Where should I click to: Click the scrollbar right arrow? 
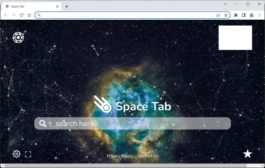[x=263, y=166]
